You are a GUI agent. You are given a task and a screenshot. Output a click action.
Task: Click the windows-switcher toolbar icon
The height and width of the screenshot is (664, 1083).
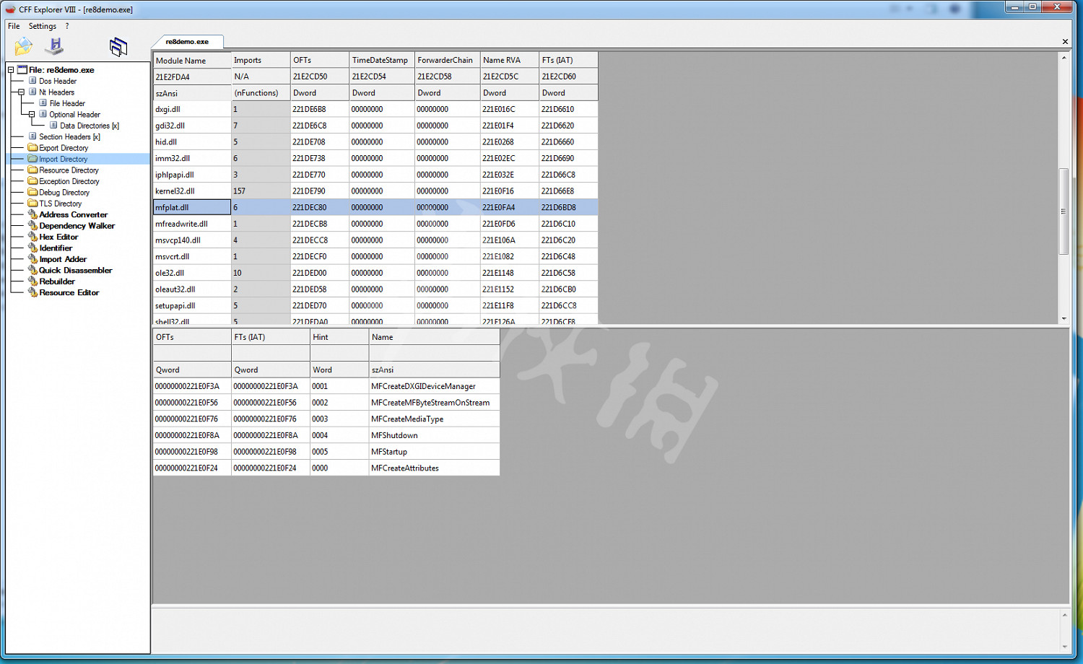[x=118, y=45]
